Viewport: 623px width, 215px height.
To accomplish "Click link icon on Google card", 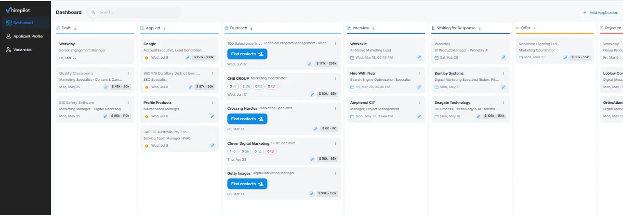I will (188, 57).
